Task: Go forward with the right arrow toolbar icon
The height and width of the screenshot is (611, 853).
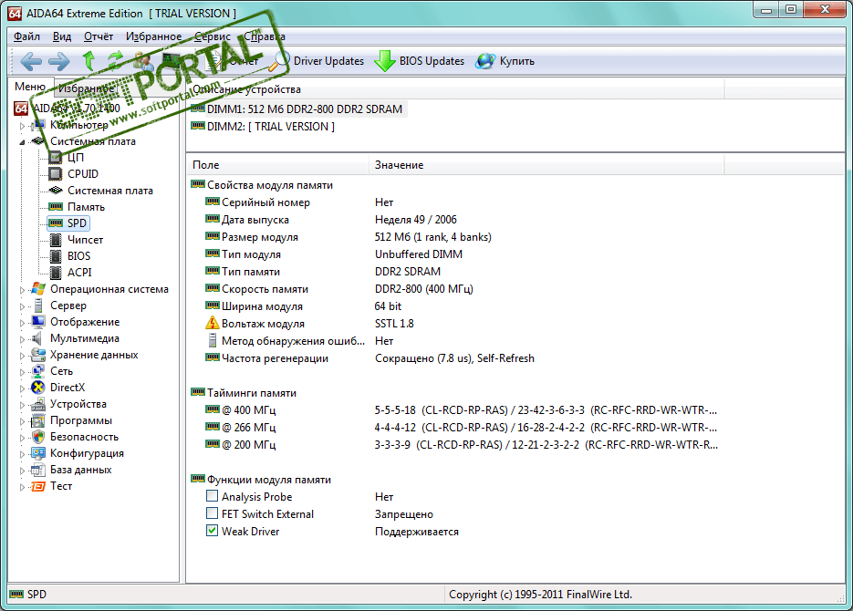Action: pos(58,61)
